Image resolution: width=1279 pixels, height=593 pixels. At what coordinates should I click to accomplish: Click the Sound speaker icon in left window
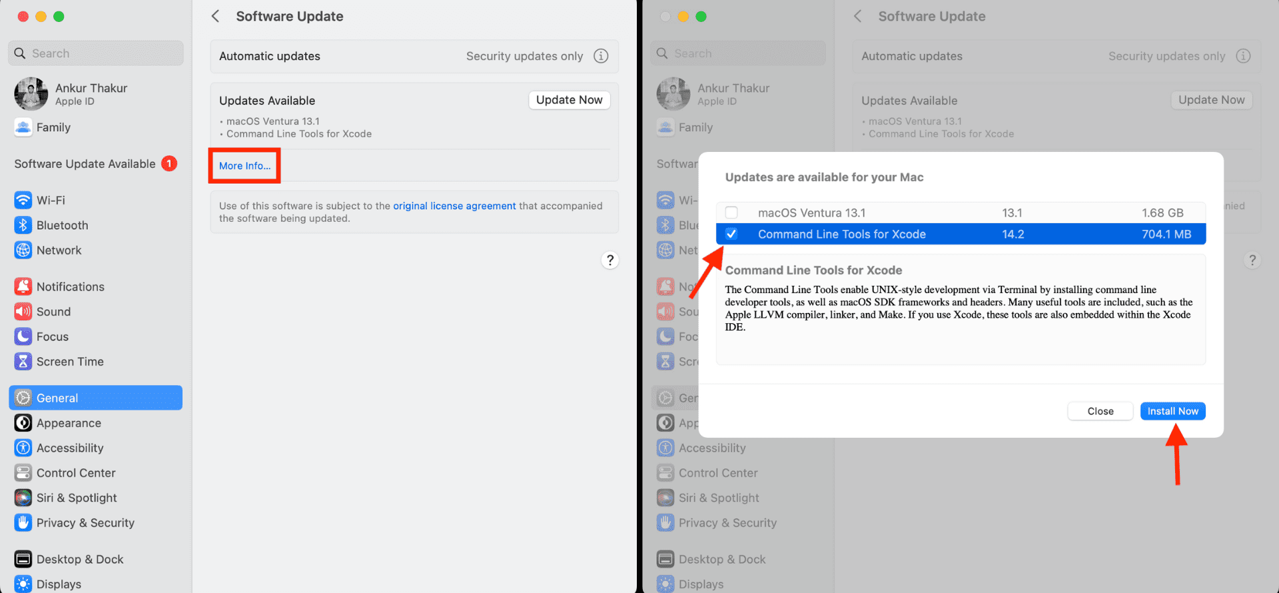click(23, 311)
